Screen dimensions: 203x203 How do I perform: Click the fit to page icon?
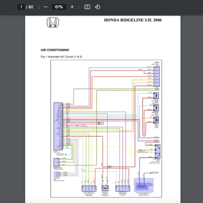tap(87, 7)
